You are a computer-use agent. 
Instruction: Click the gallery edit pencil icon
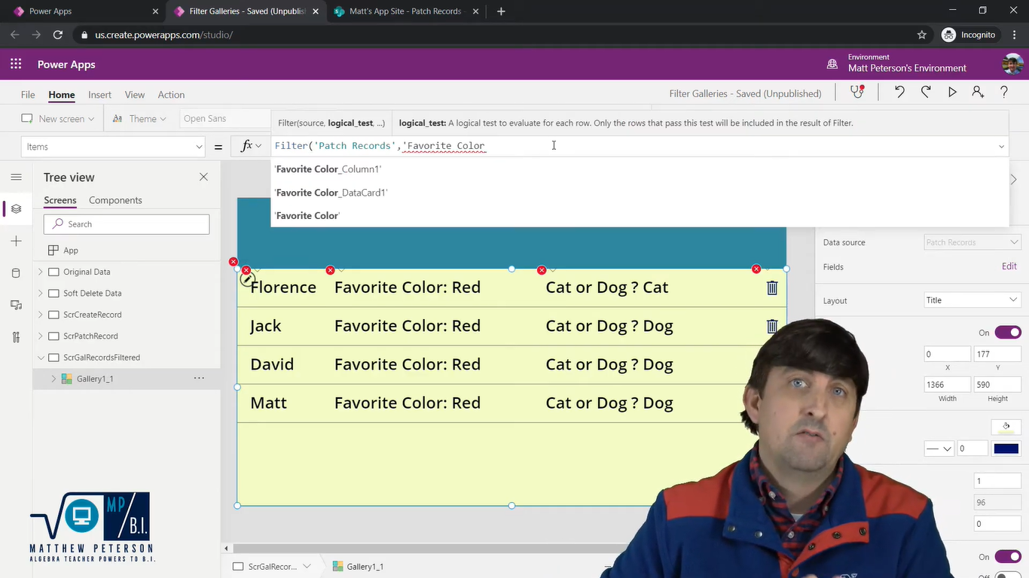(247, 279)
